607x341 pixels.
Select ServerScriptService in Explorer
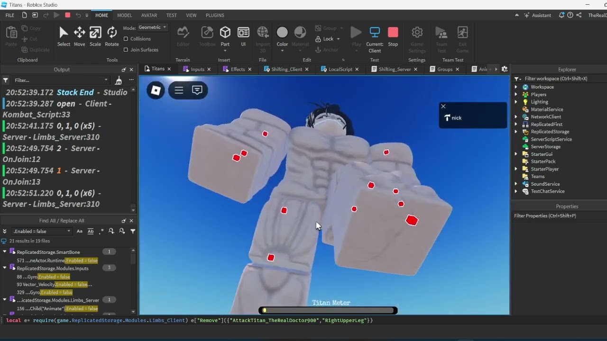(551, 139)
